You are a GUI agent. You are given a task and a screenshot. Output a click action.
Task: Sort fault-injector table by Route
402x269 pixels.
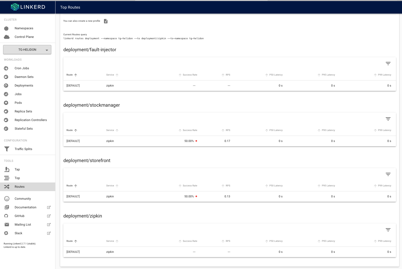tap(72, 75)
